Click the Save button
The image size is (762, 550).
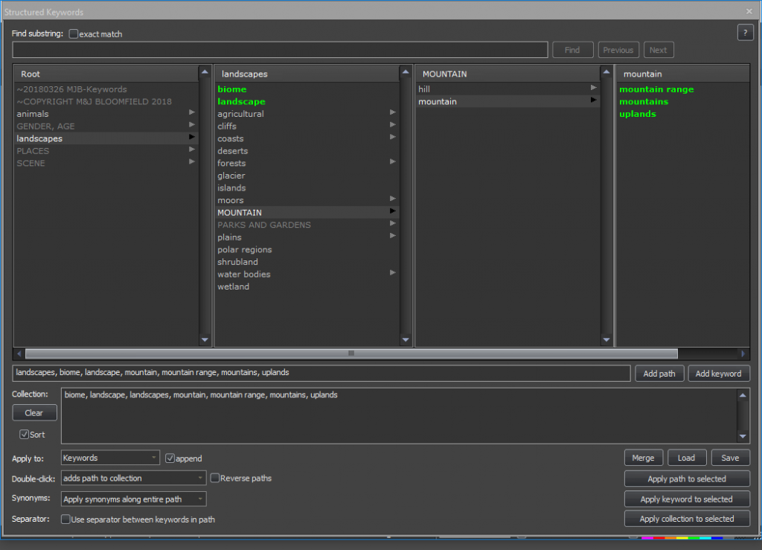click(x=731, y=458)
